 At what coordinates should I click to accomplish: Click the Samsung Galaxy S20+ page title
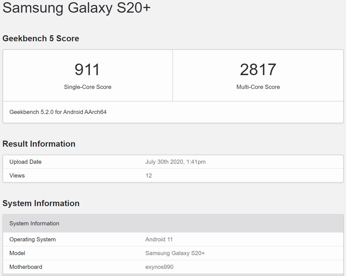pos(76,8)
